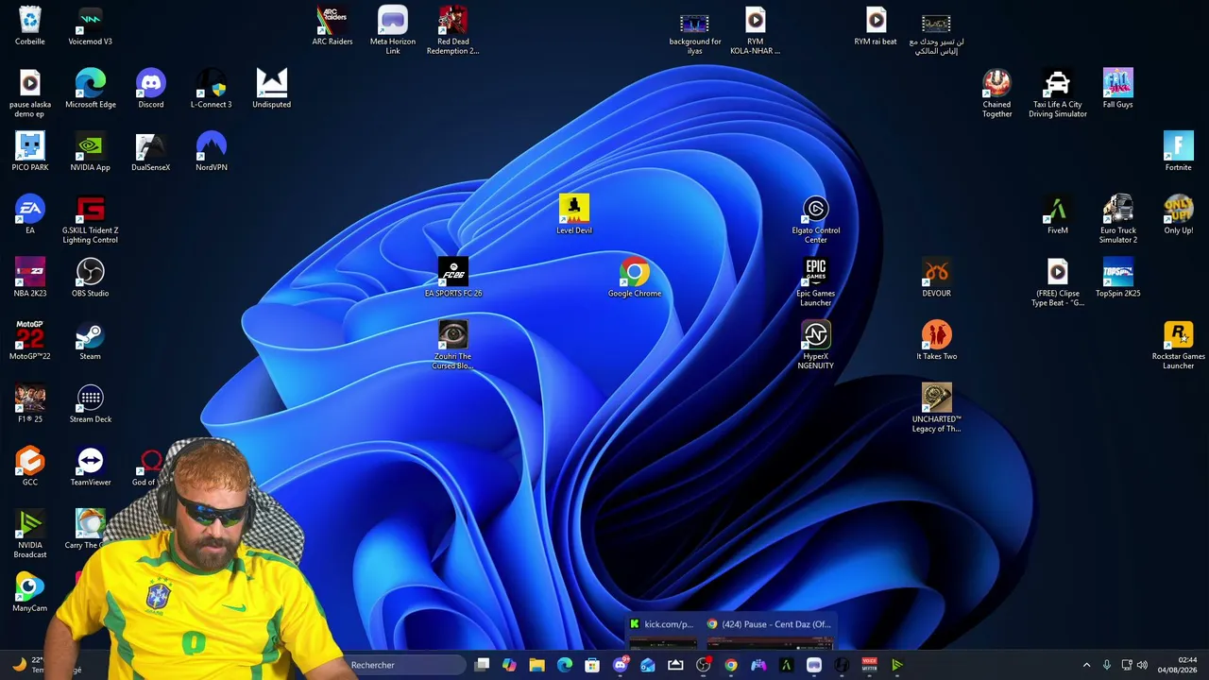
Task: Select the Discord desktop shortcut
Action: [x=151, y=89]
